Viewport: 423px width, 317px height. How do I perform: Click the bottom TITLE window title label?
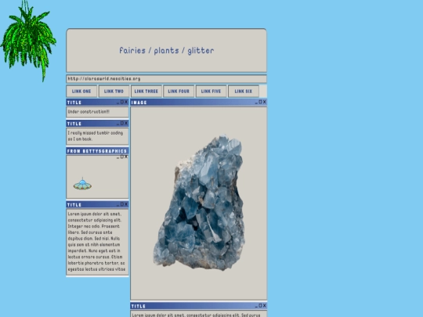139,306
